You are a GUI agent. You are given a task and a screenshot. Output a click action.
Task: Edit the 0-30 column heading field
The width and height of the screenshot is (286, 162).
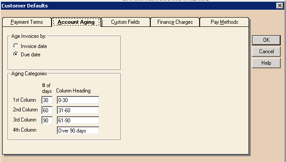pyautogui.click(x=78, y=100)
